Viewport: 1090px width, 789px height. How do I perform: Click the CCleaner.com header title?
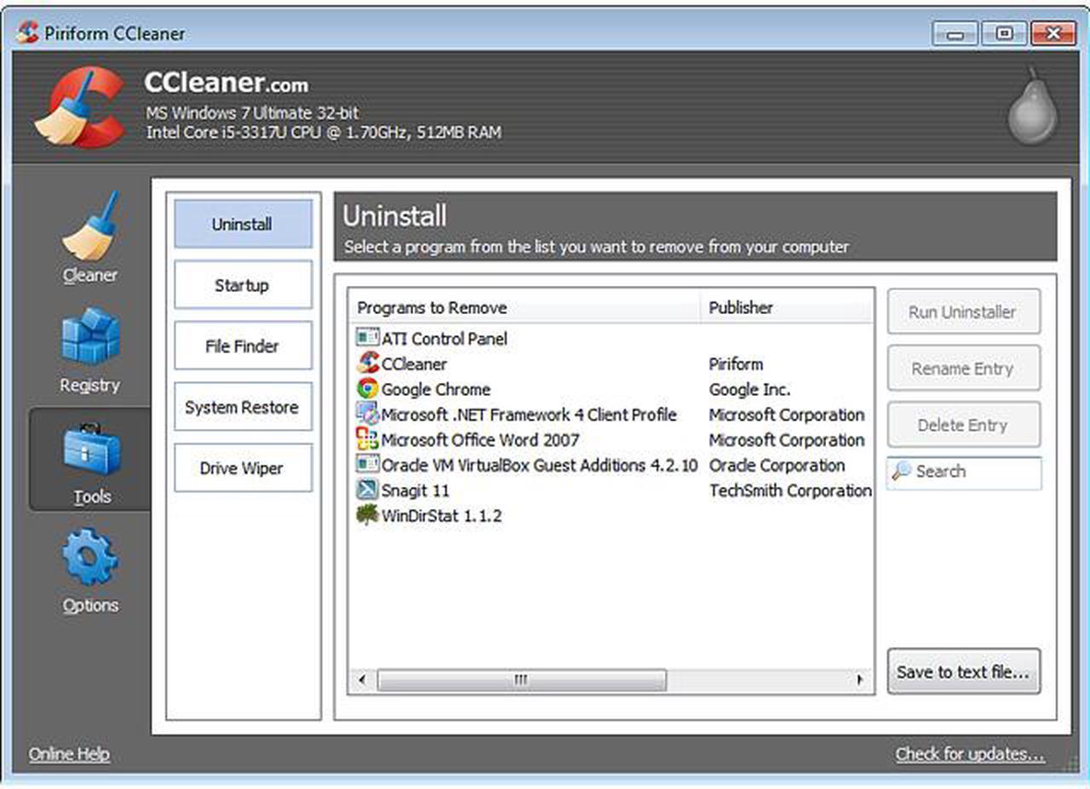[x=226, y=83]
